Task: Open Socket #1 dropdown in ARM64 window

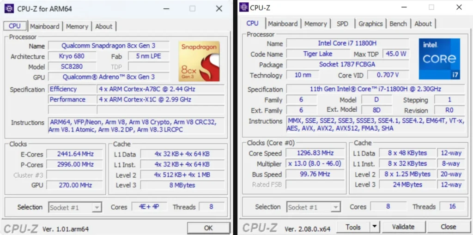Action: [75, 208]
